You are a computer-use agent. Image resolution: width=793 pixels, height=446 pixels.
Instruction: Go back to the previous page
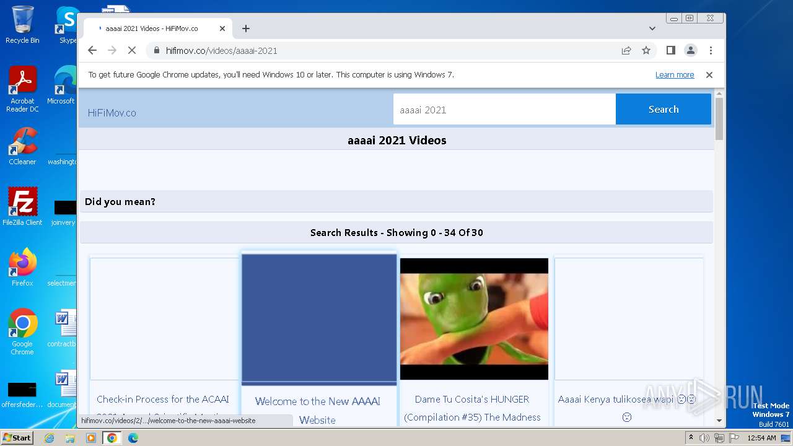92,50
